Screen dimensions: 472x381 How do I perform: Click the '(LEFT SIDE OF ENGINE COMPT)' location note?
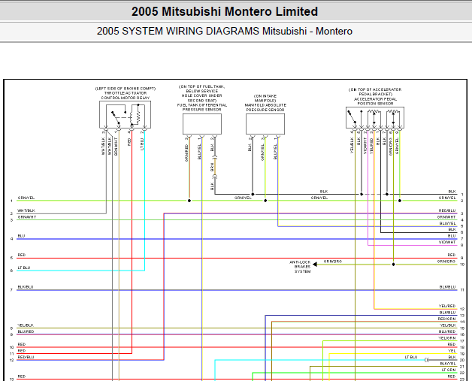[x=126, y=89]
